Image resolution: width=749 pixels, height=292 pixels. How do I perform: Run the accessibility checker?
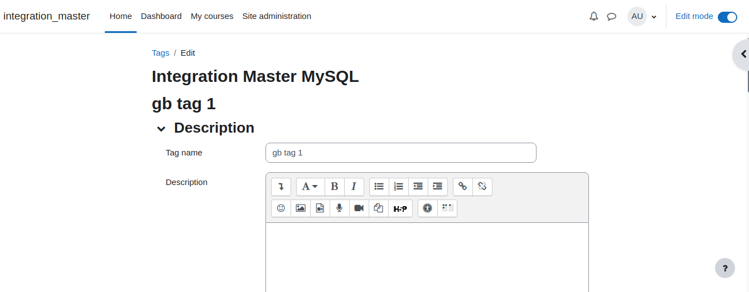pyautogui.click(x=428, y=208)
